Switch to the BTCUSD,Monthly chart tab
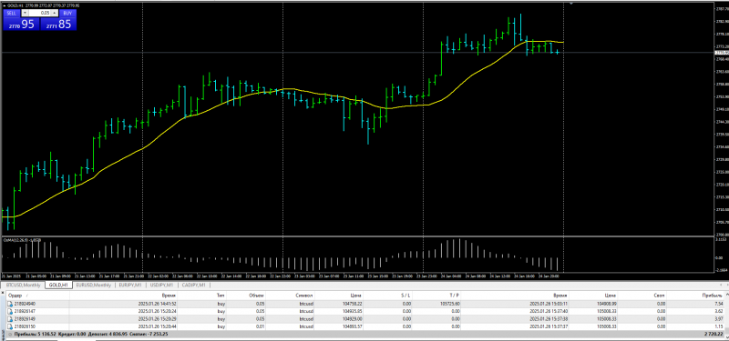The image size is (729, 341). (x=23, y=285)
